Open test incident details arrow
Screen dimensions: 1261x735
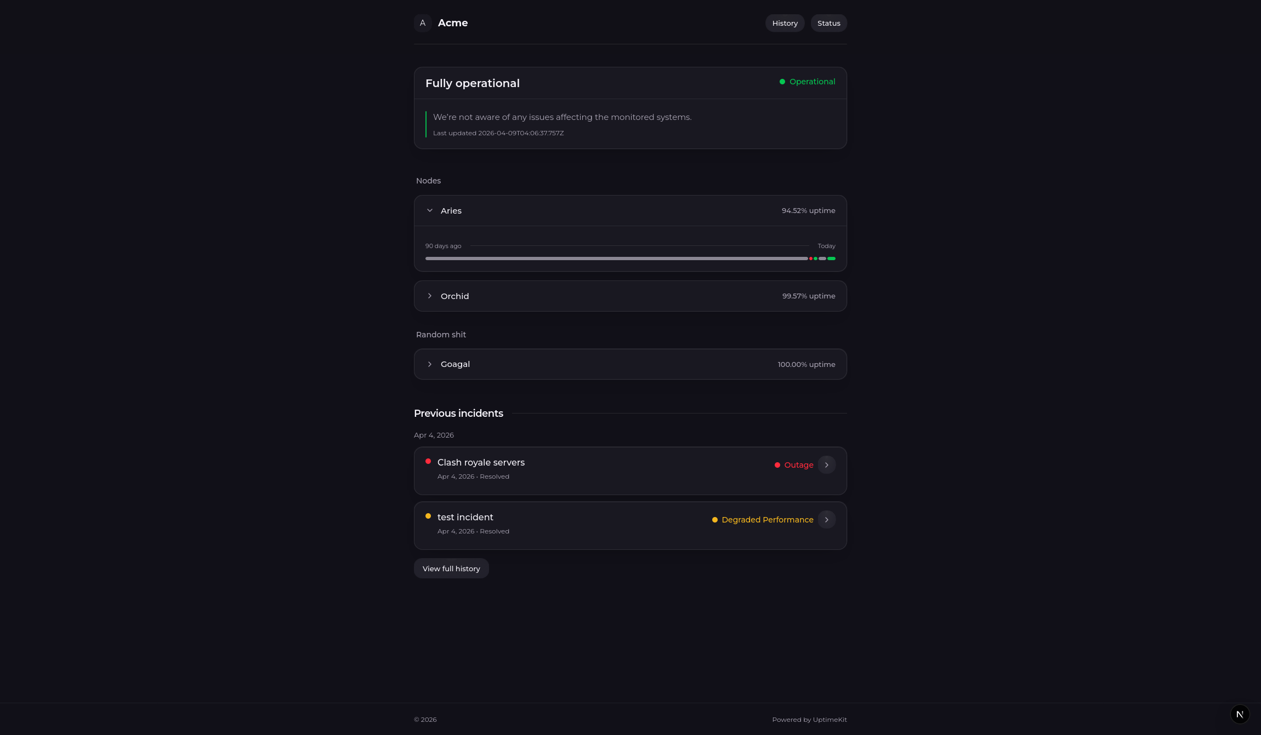coord(827,520)
